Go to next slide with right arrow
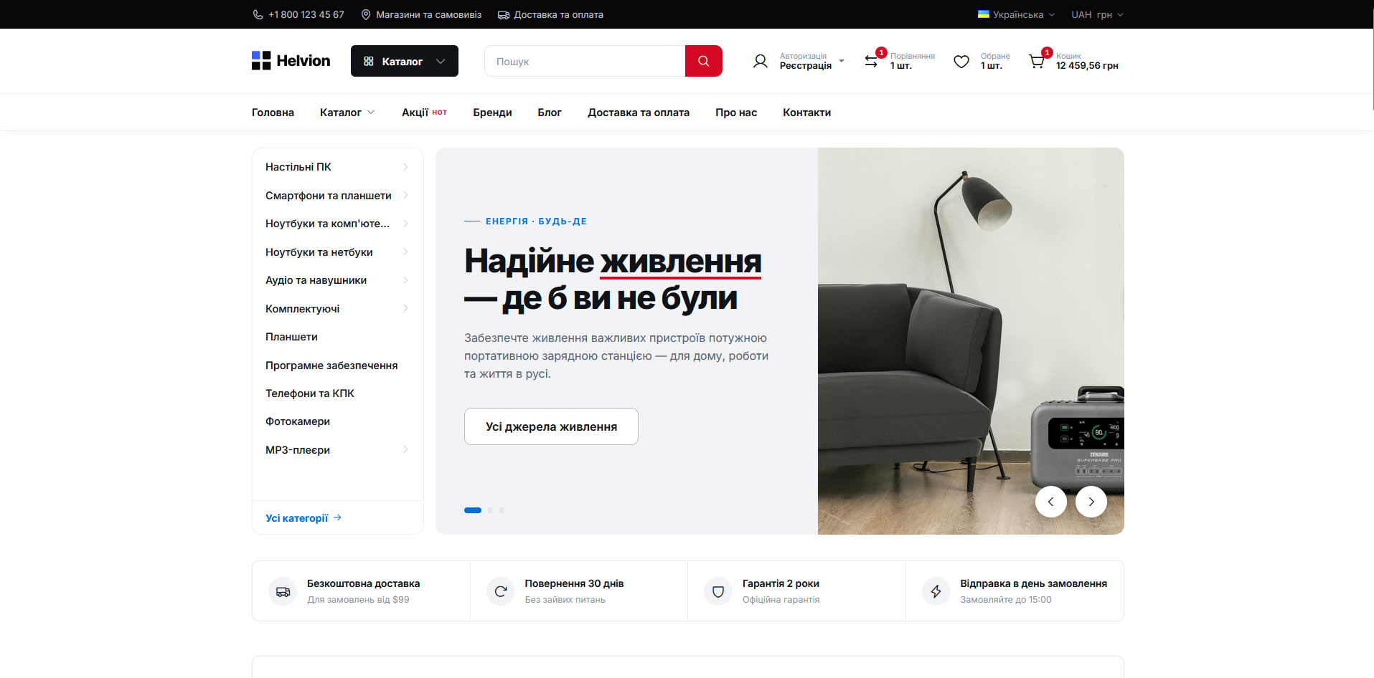 (1091, 502)
